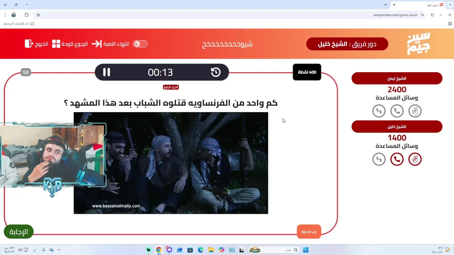This screenshot has height=255, width=454.
Task: Exit the game with الخروج door icon
Action: click(x=29, y=44)
